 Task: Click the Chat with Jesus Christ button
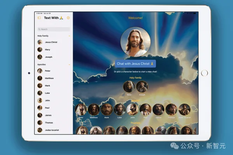click(x=136, y=64)
